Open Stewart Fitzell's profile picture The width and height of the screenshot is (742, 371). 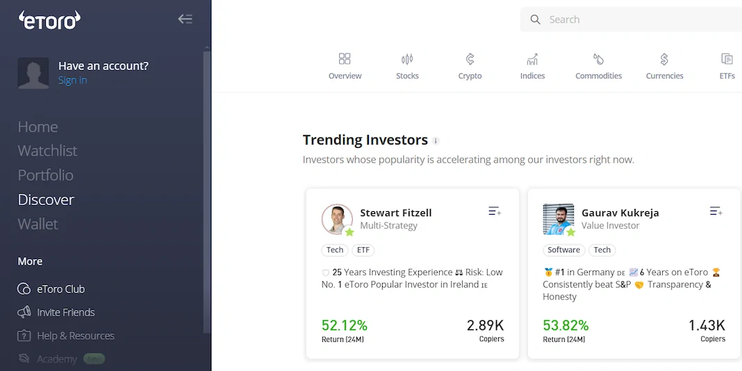point(337,219)
